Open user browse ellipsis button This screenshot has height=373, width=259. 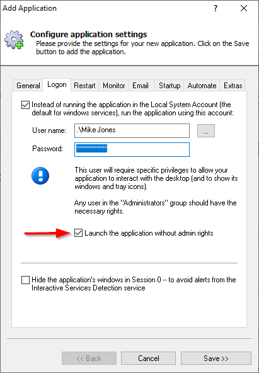[206, 130]
